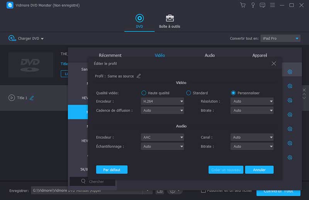309x200 pixels.
Task: Close the Éditer le profil dialog
Action: pos(274,63)
